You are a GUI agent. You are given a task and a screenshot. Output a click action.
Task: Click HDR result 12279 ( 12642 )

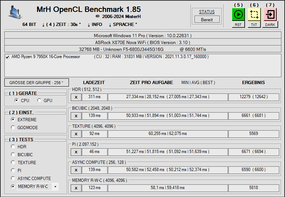(254, 97)
